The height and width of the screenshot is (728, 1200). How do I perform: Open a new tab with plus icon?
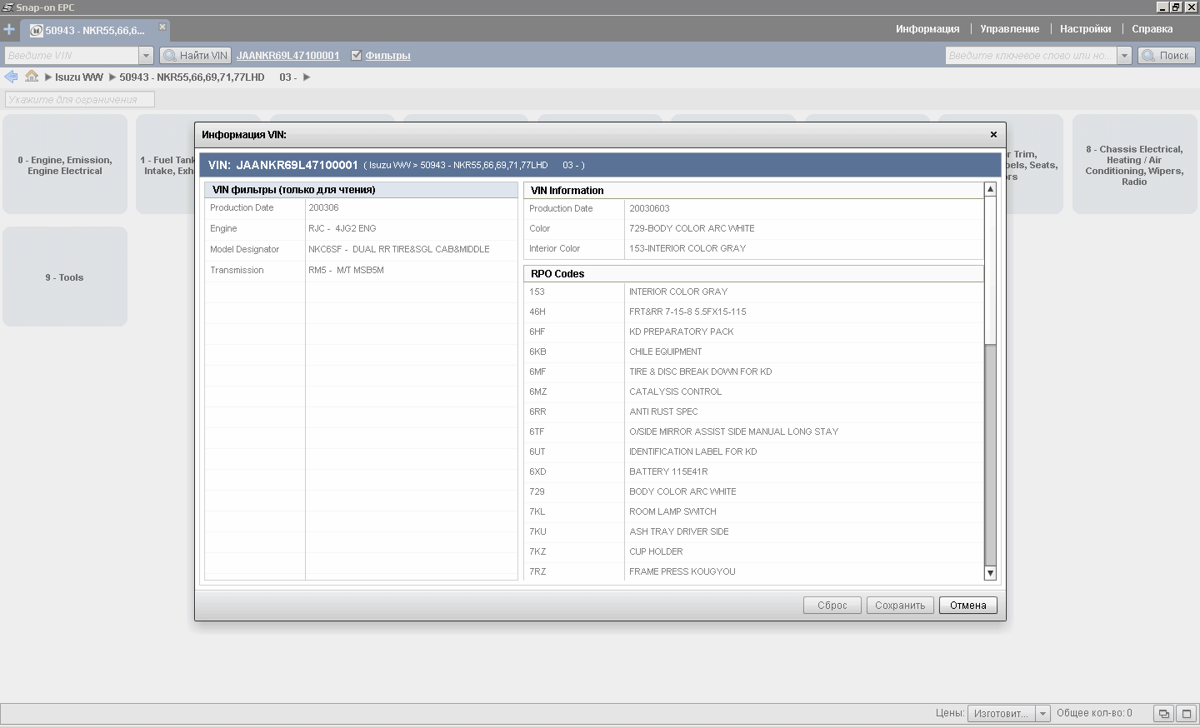click(x=9, y=29)
